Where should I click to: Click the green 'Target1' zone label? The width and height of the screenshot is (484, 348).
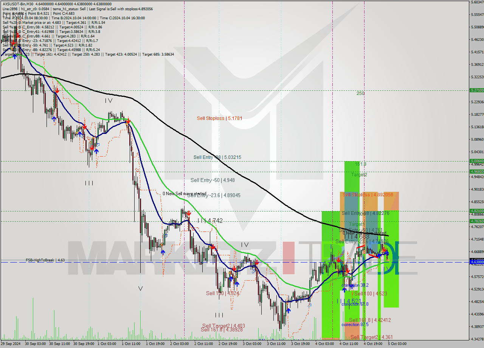[x=357, y=224]
